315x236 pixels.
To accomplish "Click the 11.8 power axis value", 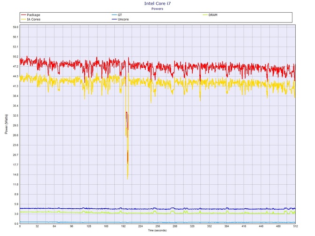I will 16,185.
